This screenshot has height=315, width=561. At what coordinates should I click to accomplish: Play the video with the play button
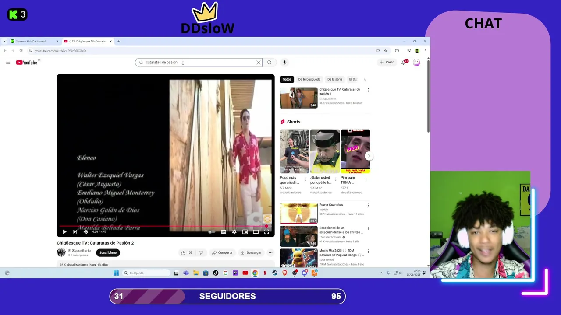pos(64,232)
